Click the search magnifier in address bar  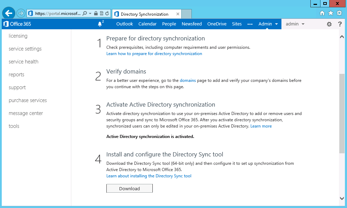click(84, 14)
